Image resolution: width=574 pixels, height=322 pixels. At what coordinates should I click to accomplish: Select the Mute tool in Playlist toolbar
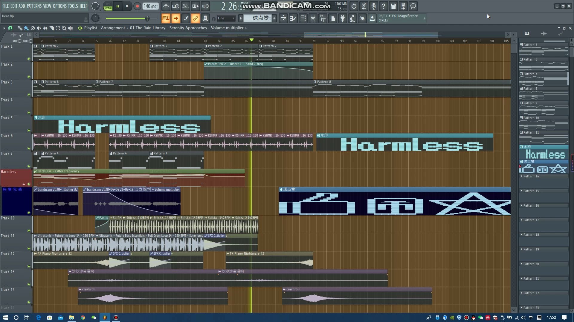(39, 28)
